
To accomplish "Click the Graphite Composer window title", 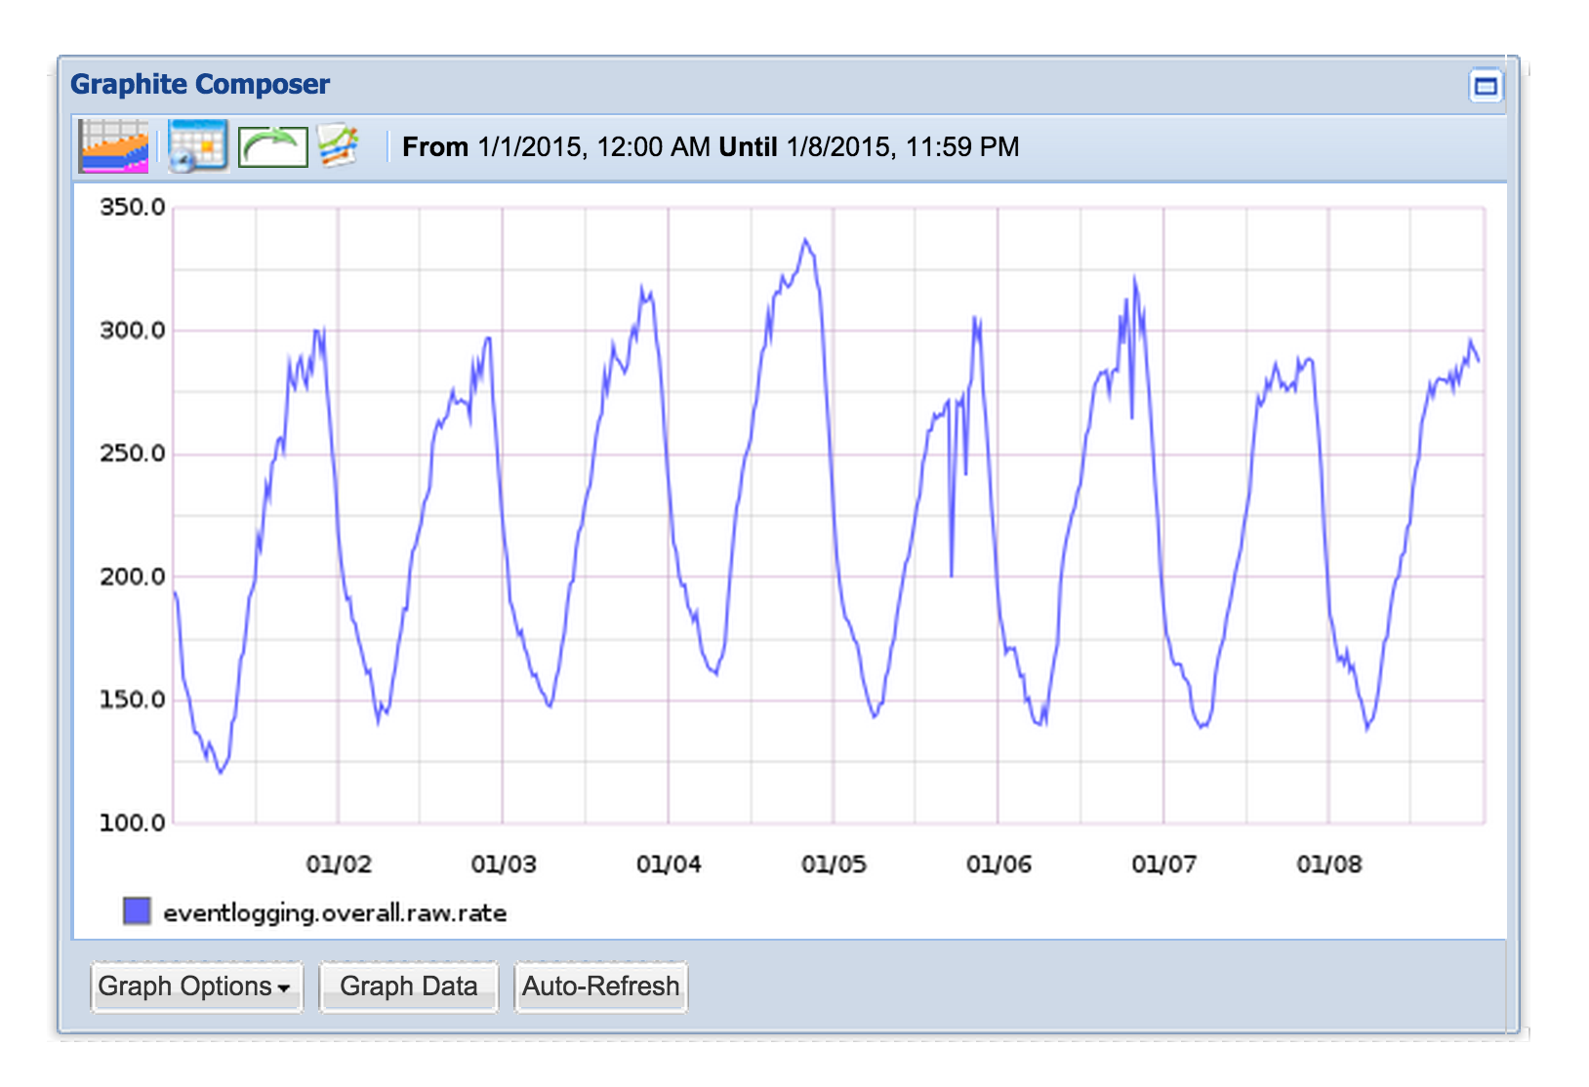I will click(x=200, y=85).
